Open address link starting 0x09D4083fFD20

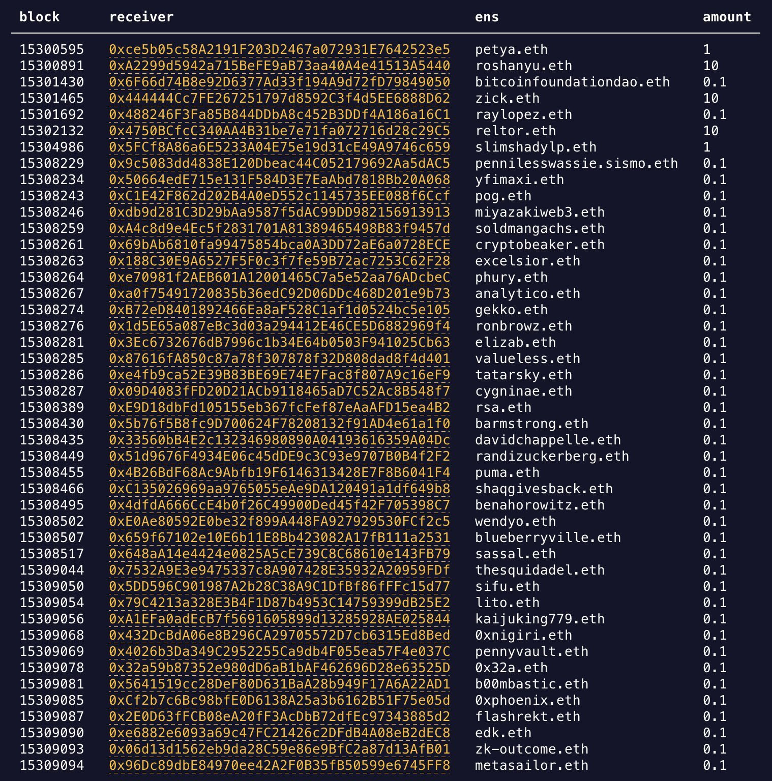point(280,391)
